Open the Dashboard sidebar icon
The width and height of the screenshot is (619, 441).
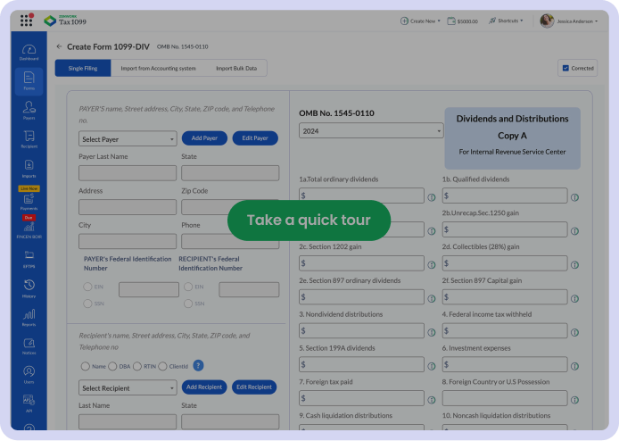(x=29, y=52)
